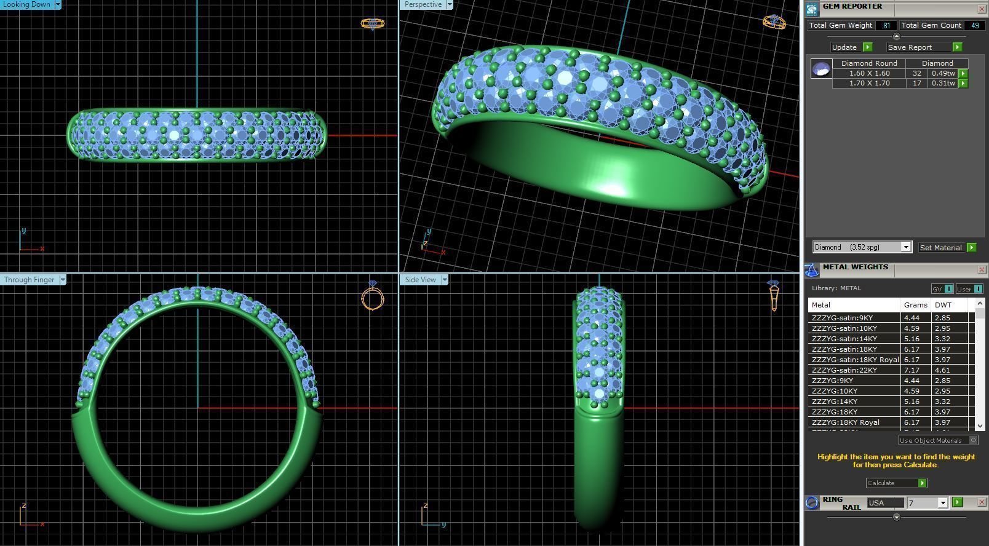This screenshot has height=546, width=989.
Task: Click the 0.49tw weight cell
Action: [x=943, y=73]
